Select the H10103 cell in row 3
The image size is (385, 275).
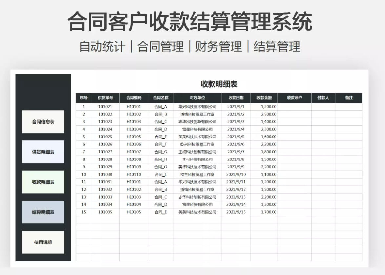click(133, 122)
